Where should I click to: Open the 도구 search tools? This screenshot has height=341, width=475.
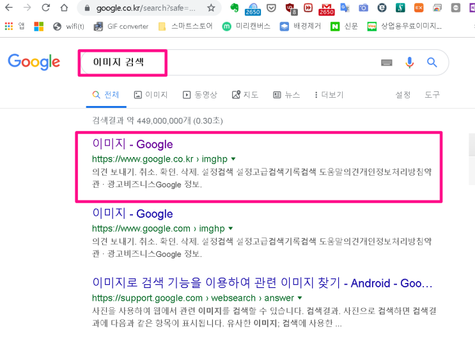click(432, 95)
